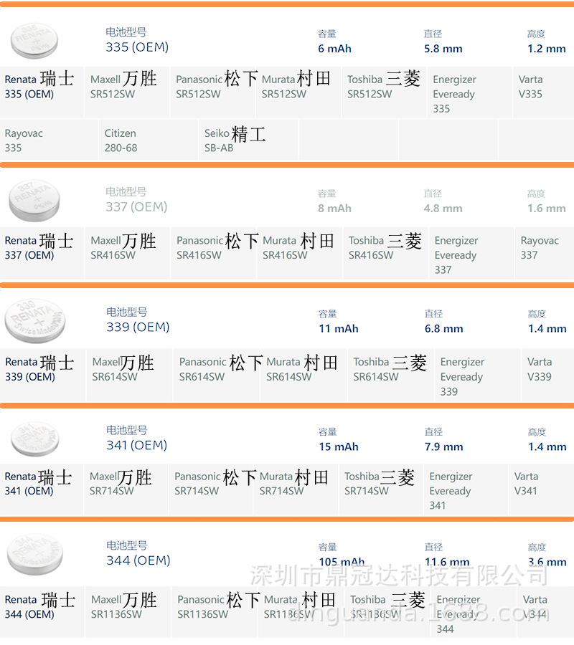
Task: Choose the Panasonic SR416SW cell
Action: [x=213, y=254]
